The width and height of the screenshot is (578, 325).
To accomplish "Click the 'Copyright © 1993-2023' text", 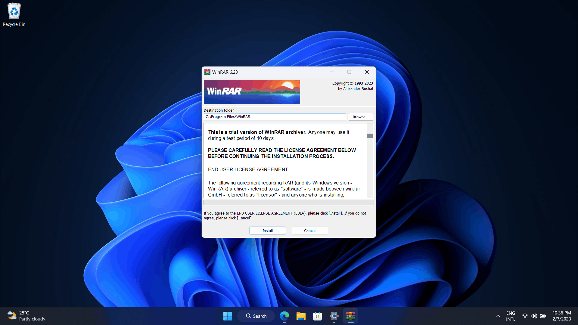I will tap(353, 83).
